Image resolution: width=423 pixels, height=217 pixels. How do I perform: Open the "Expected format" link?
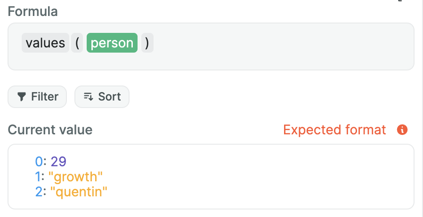pos(334,130)
